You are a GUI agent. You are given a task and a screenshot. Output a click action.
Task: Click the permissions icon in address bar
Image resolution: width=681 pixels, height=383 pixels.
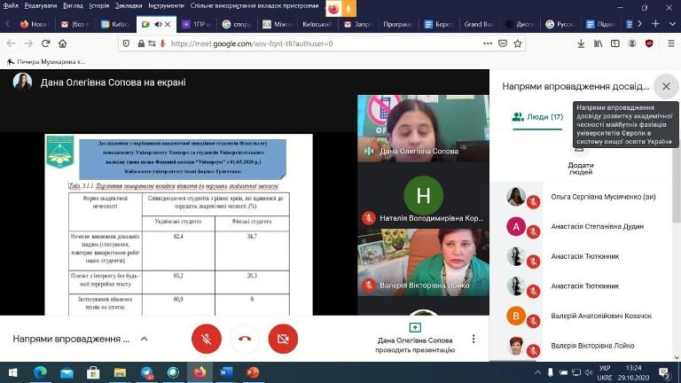[152, 43]
